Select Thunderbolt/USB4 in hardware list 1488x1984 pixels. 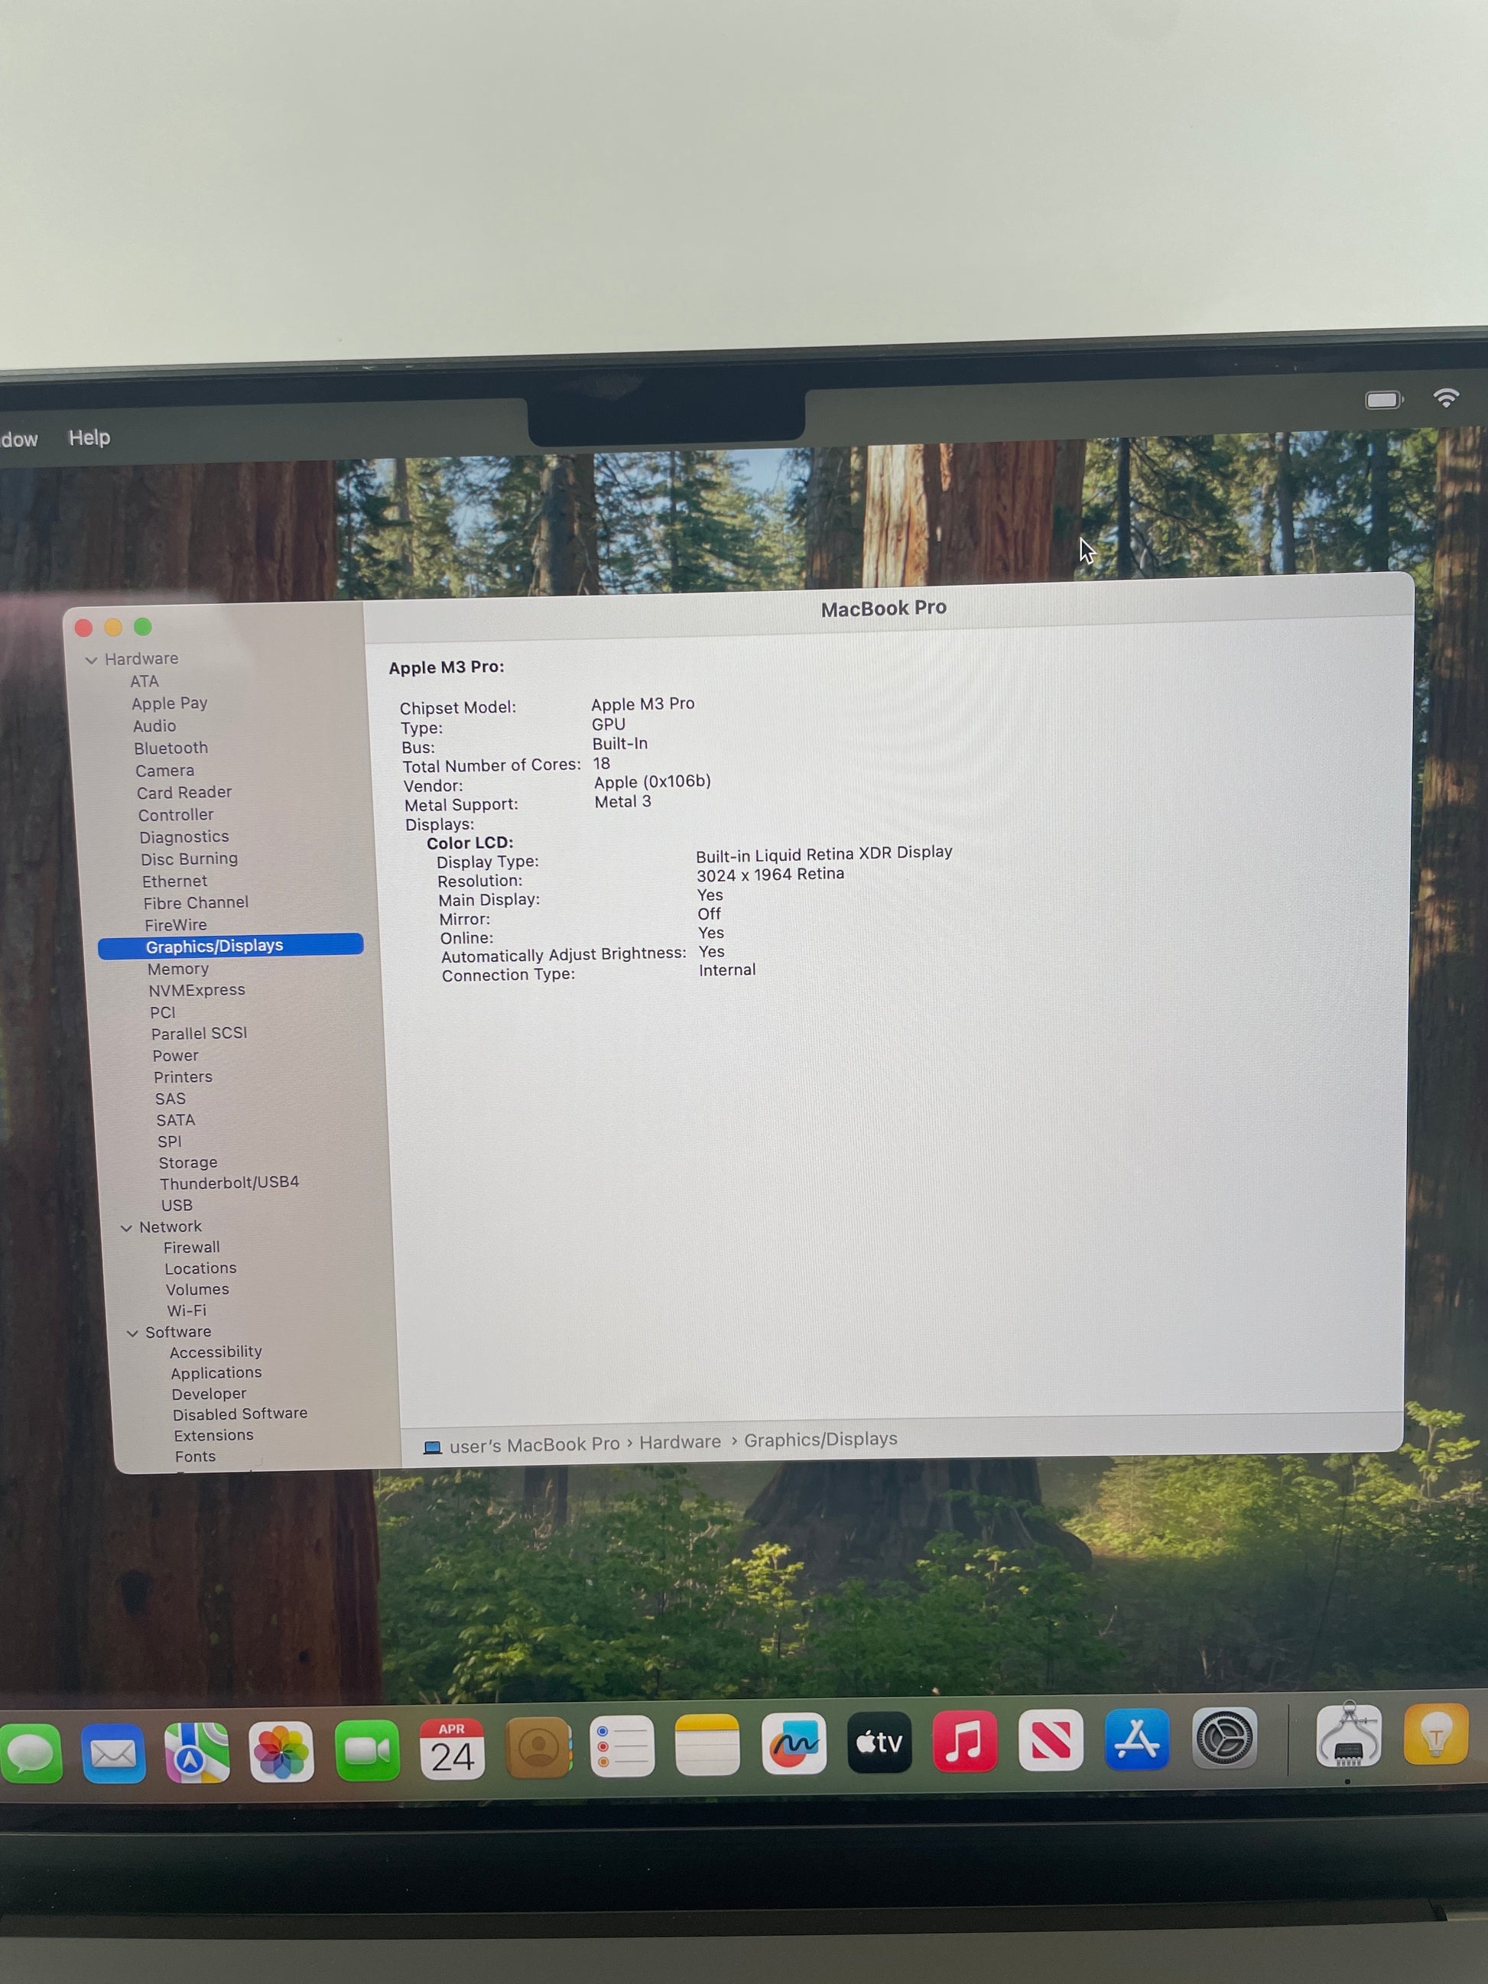[229, 1183]
